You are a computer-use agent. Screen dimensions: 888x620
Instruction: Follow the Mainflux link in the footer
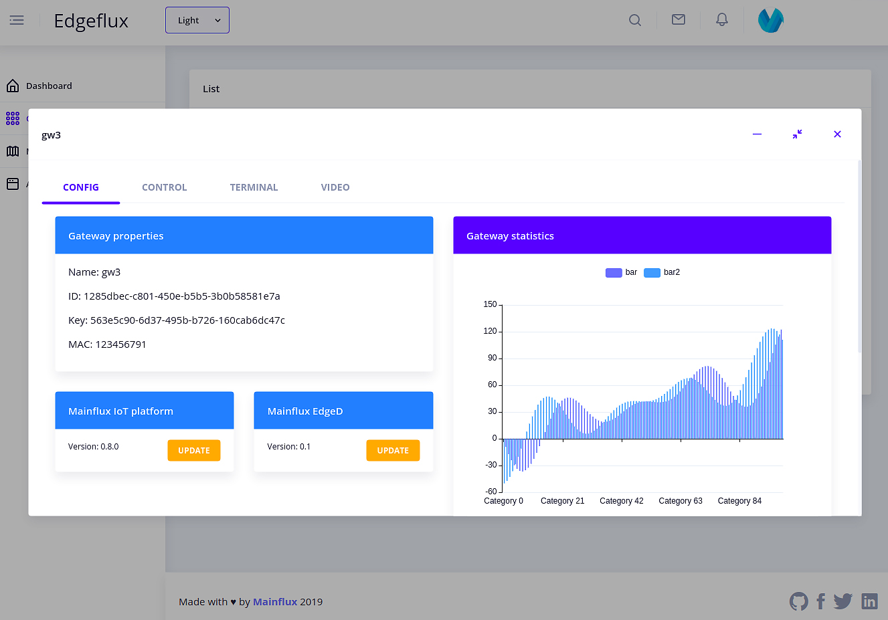point(275,601)
